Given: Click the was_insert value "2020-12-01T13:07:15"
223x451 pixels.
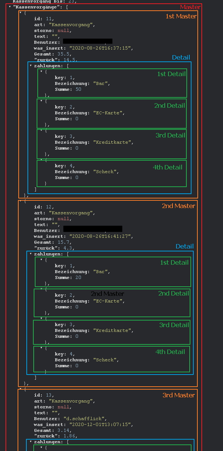Looking at the screenshot, I should click(100, 425).
